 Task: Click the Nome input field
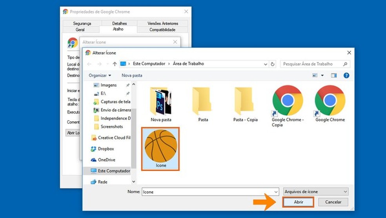(x=207, y=192)
